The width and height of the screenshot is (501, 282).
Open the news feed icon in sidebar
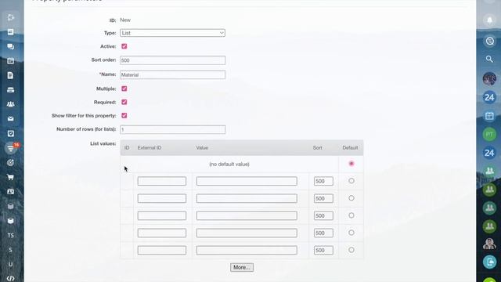[x=10, y=31]
